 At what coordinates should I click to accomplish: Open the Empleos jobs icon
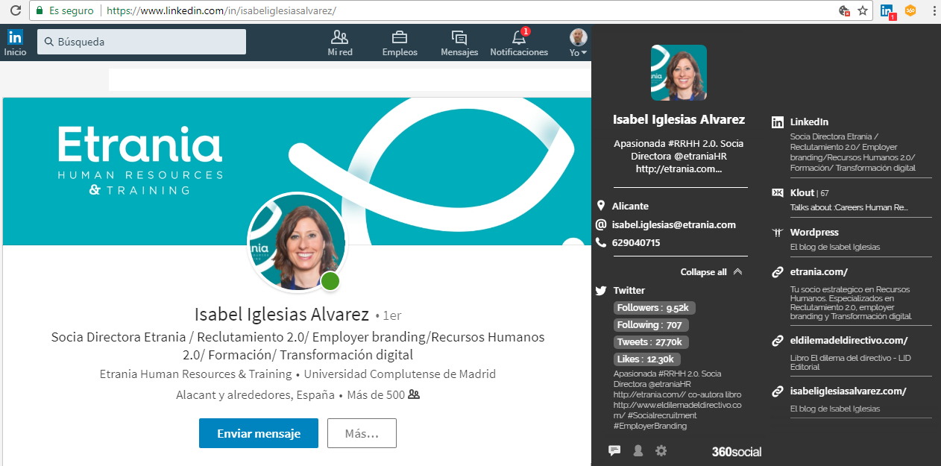tap(400, 37)
